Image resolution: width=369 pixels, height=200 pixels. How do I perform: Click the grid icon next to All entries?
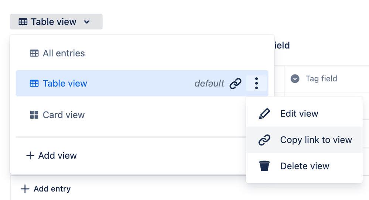[34, 53]
